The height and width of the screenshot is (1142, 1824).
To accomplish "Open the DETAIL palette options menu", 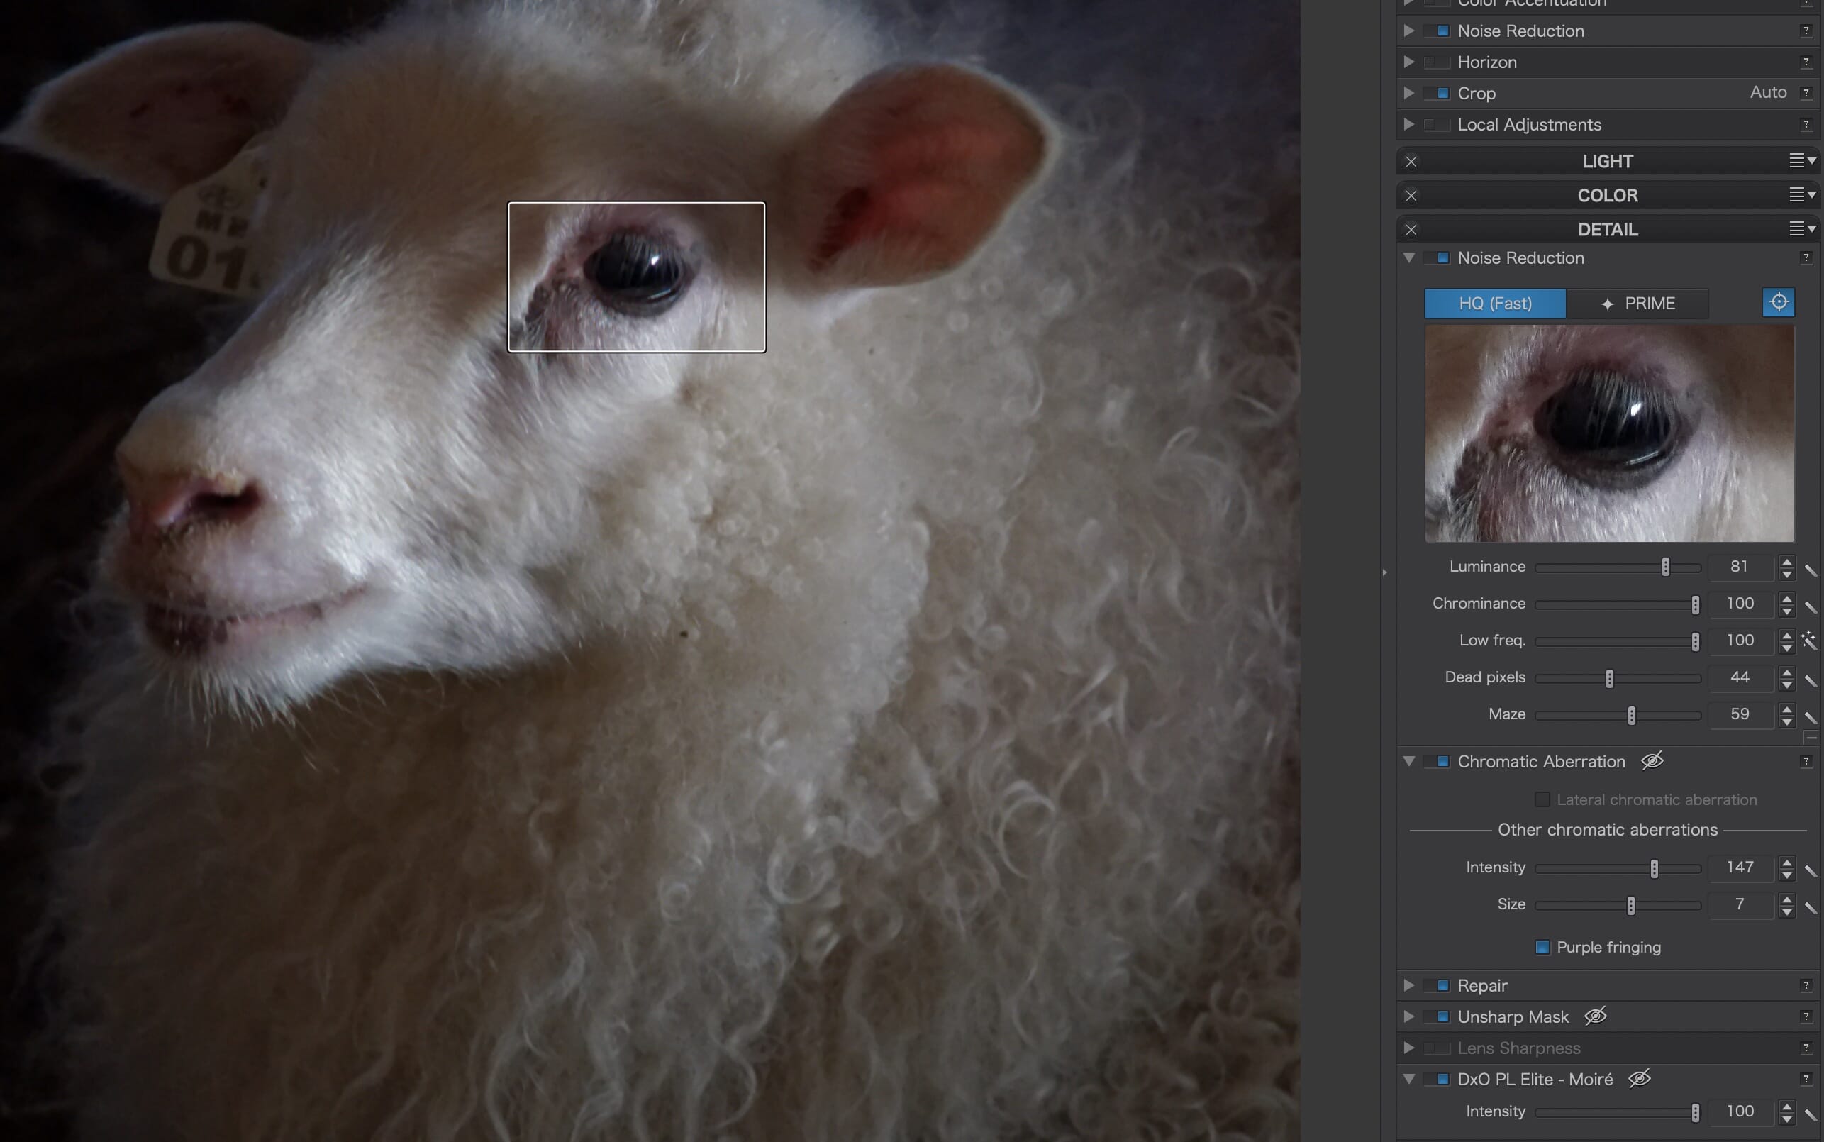I will pyautogui.click(x=1802, y=229).
